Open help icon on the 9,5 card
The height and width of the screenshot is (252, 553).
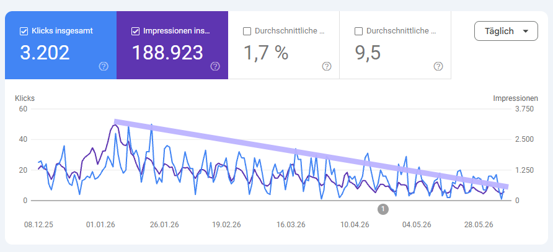click(x=438, y=66)
